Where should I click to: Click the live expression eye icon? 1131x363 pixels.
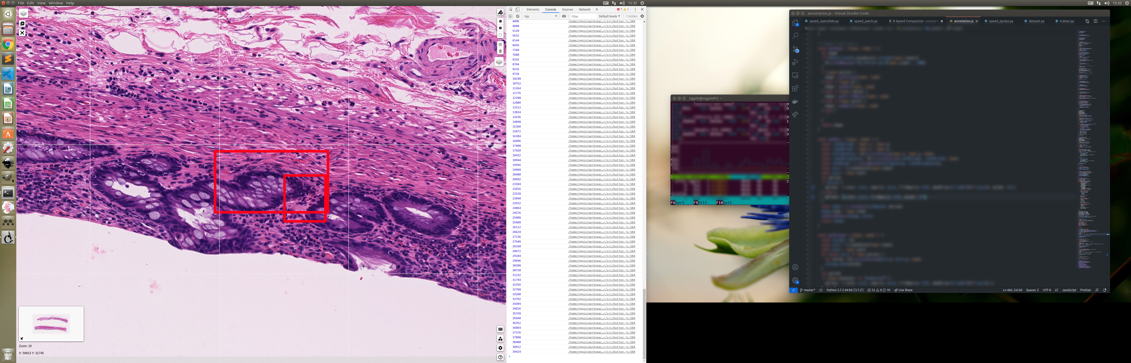[x=564, y=16]
